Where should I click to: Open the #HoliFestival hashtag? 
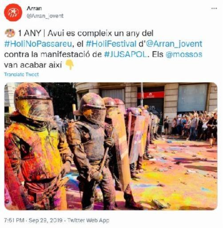111,44
